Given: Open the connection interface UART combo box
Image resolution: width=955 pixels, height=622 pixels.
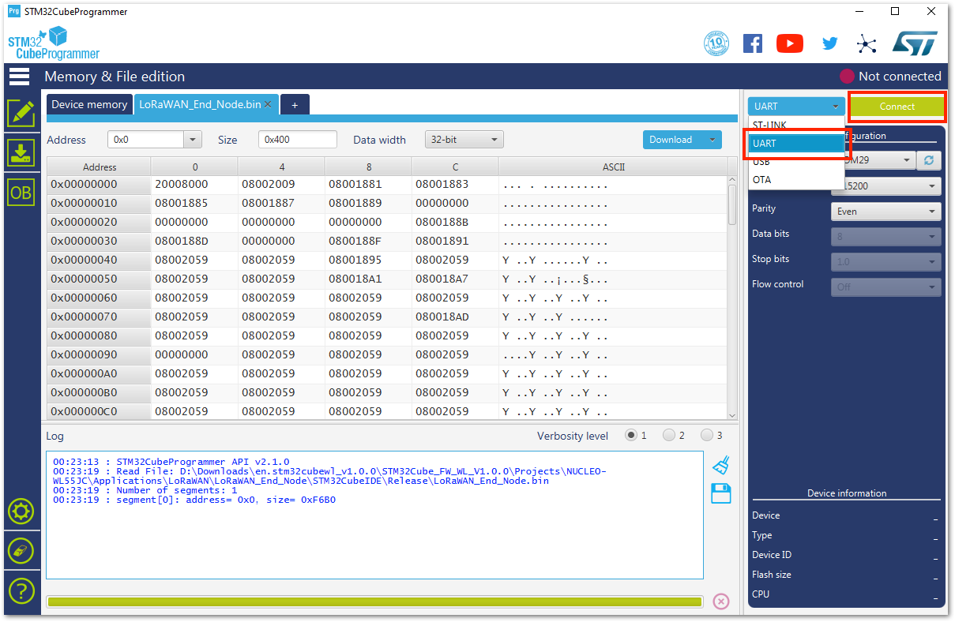Looking at the screenshot, I should click(797, 107).
